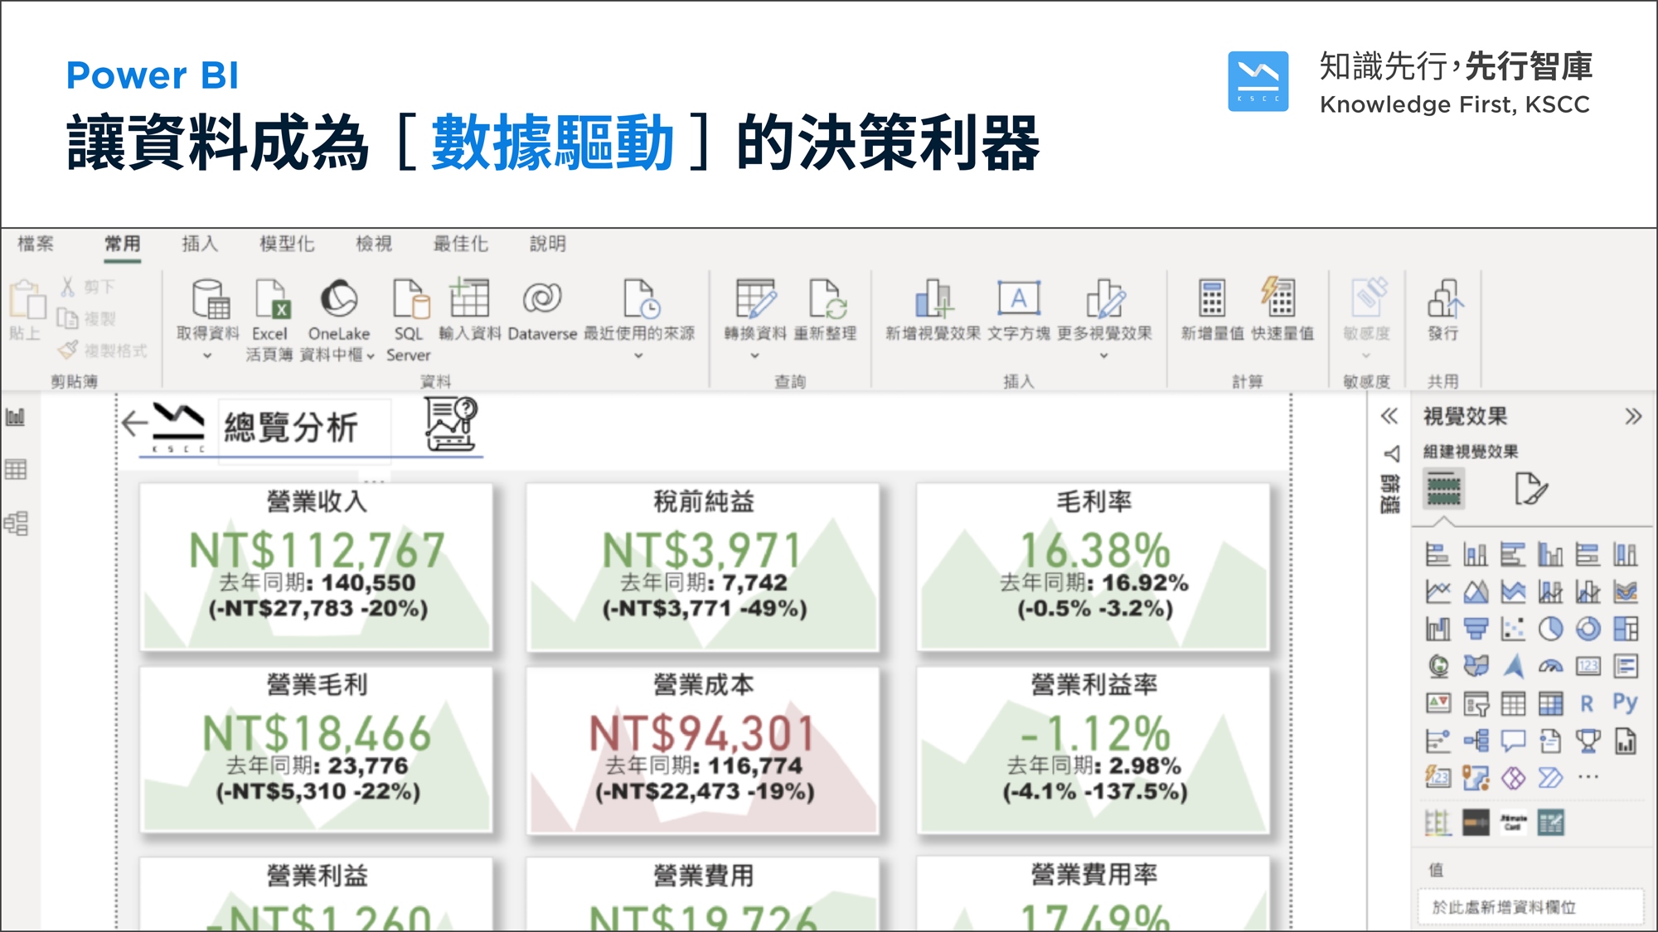The image size is (1658, 932).
Task: Open the 轉換資料 dropdown arrow
Action: [754, 355]
